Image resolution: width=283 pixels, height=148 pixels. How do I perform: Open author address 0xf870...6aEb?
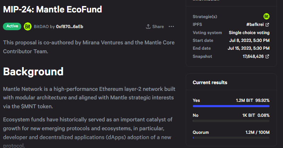click(70, 27)
